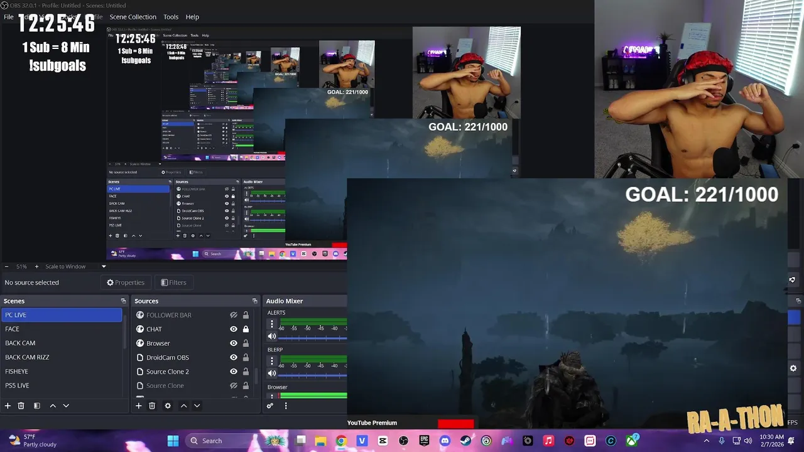
Task: Open the Help menu
Action: (192, 17)
